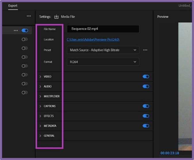Toggle the CAPTIONS section switch
Screen dimensions: 194x160
(146, 106)
